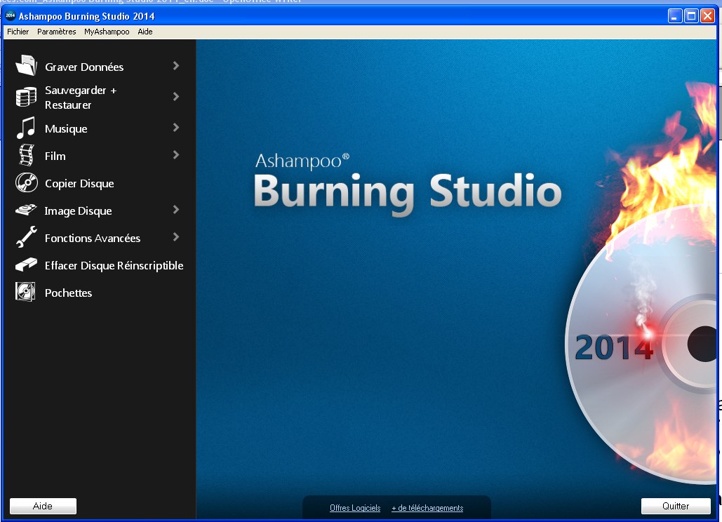Viewport: 722px width, 522px height.
Task: Click the Fonctions Avancées wrench icon
Action: (x=26, y=238)
